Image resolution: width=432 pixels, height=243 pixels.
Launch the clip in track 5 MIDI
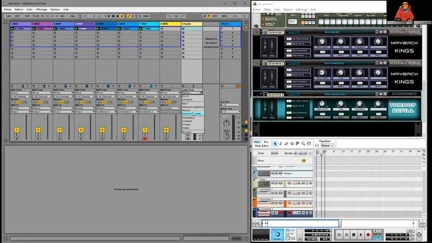(x=97, y=28)
